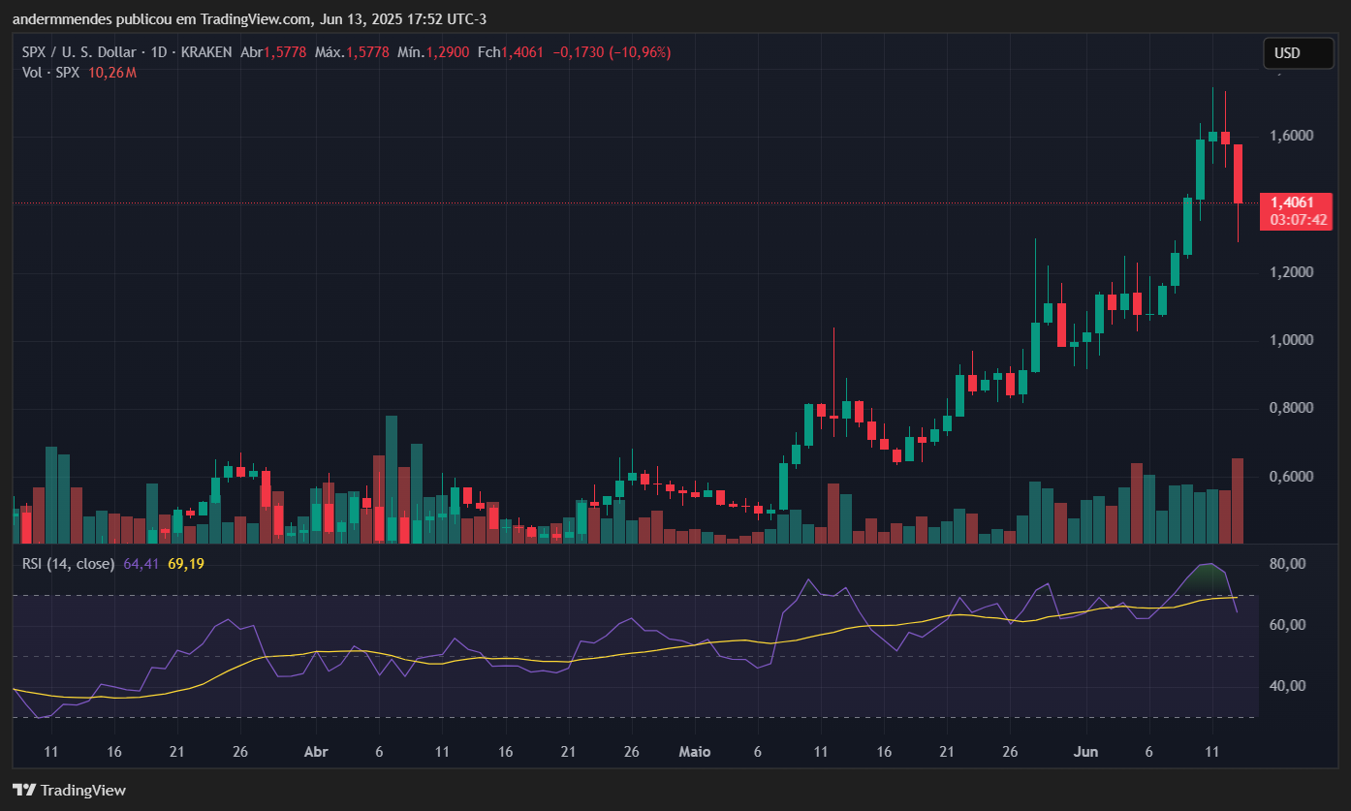The width and height of the screenshot is (1351, 811).
Task: Click the red current price label 1,4061
Action: click(x=1292, y=203)
